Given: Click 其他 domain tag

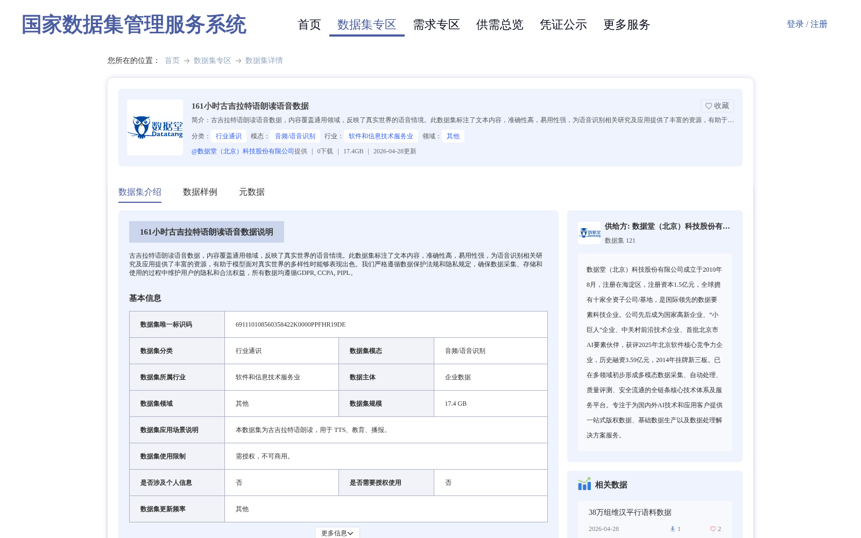Looking at the screenshot, I should coord(453,136).
